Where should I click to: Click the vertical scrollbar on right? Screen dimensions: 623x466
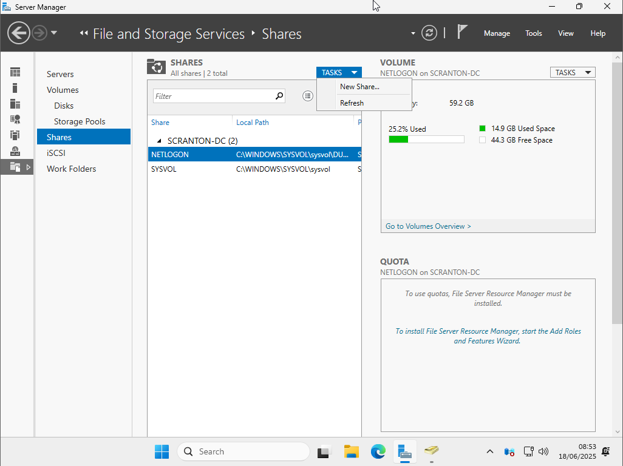[x=618, y=194]
